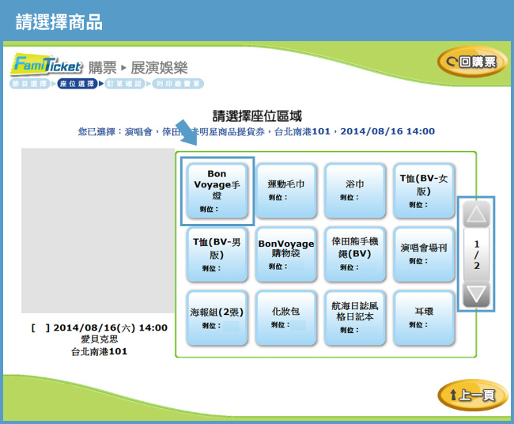Click the 愛貝克思 organizer text
Viewport: 514px width, 424px height.
(100, 339)
